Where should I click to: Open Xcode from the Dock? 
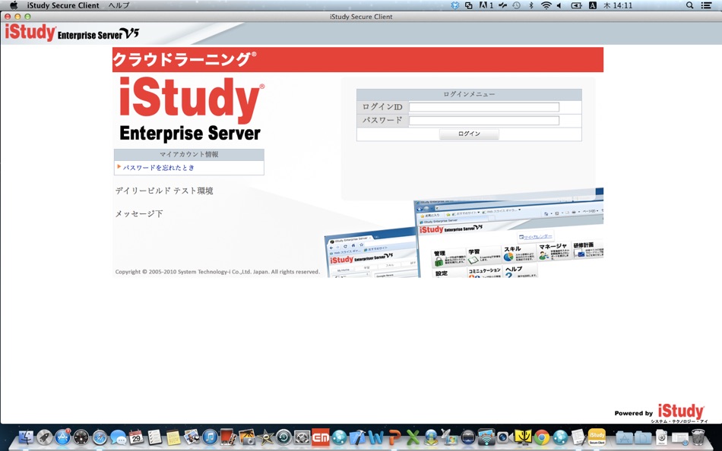tap(357, 437)
